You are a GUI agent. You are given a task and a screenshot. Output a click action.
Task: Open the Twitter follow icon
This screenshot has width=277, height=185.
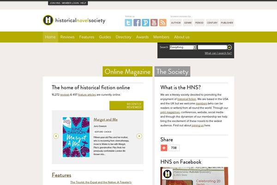tap(128, 23)
